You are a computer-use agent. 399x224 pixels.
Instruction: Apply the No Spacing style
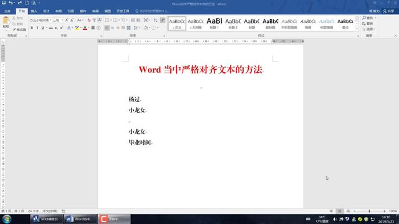point(196,23)
